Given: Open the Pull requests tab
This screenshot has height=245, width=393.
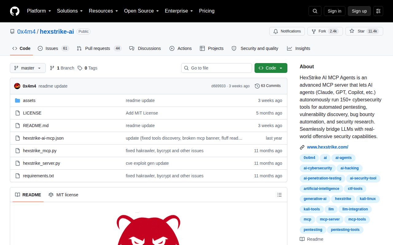Looking at the screenshot, I should click(x=99, y=48).
